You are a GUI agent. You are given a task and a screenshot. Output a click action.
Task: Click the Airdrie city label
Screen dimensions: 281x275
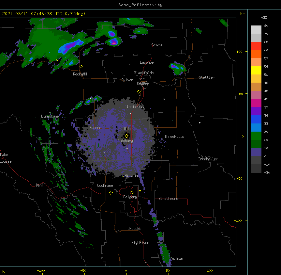click(132, 175)
